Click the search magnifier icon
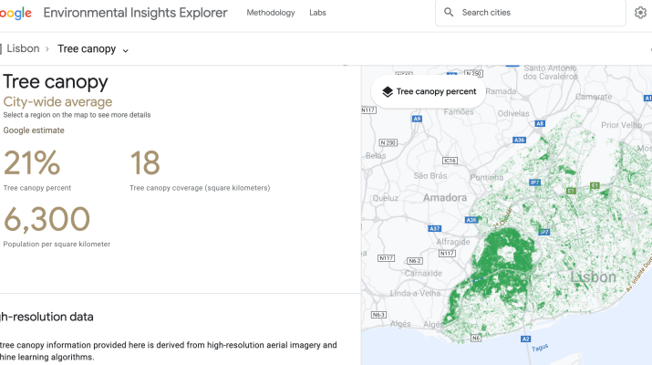 tap(449, 12)
